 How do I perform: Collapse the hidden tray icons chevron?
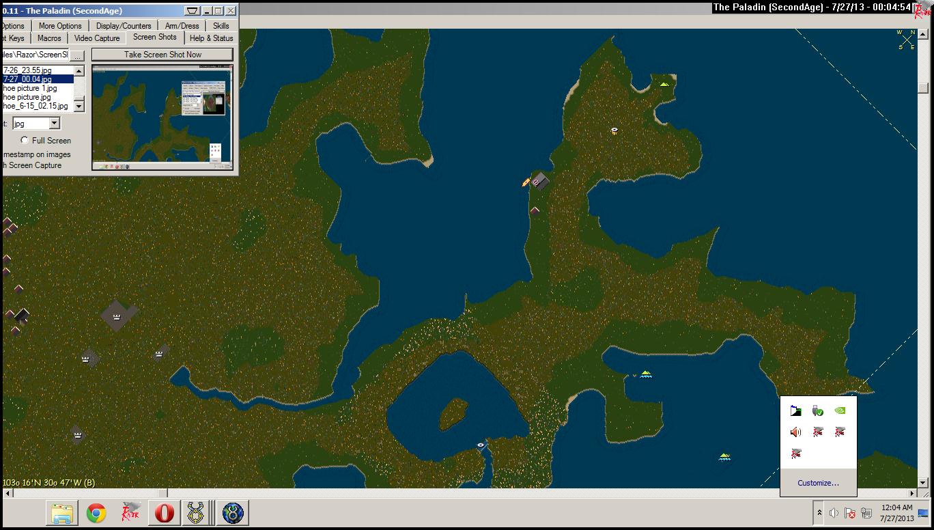pos(819,513)
